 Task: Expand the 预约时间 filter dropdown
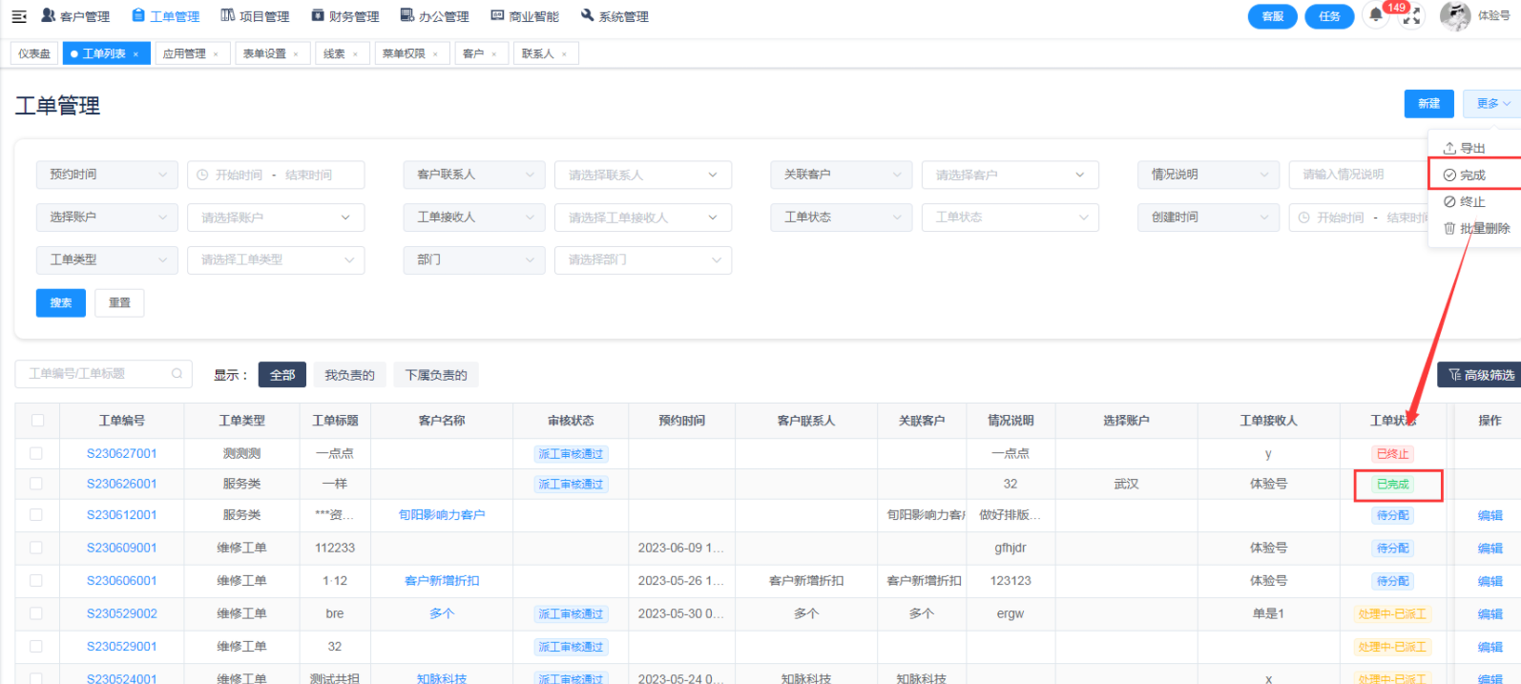[x=107, y=175]
